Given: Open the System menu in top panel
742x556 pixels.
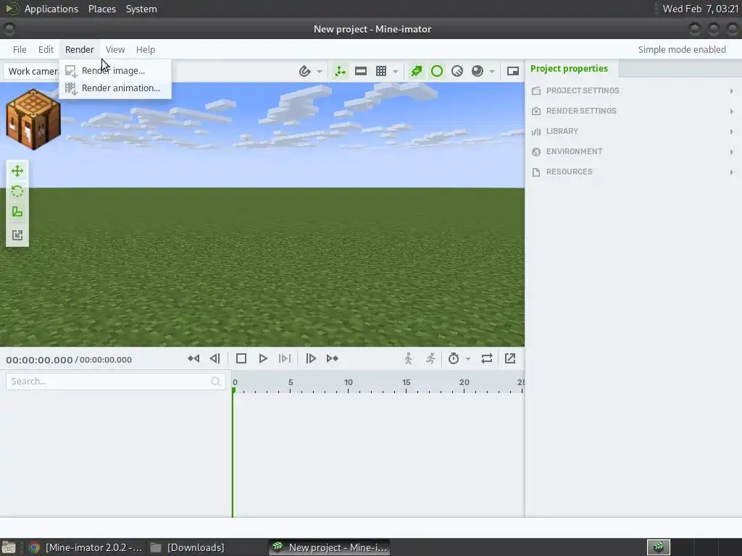Looking at the screenshot, I should pyautogui.click(x=141, y=9).
